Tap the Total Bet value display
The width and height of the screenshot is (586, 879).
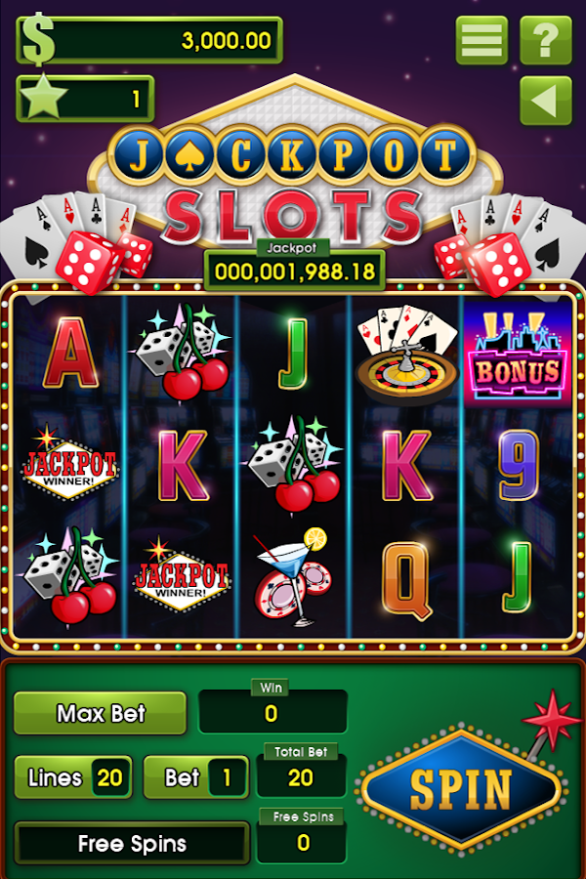click(301, 777)
